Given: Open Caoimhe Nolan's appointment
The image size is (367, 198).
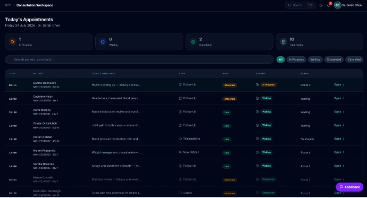Looking at the screenshot, I should [339, 98].
